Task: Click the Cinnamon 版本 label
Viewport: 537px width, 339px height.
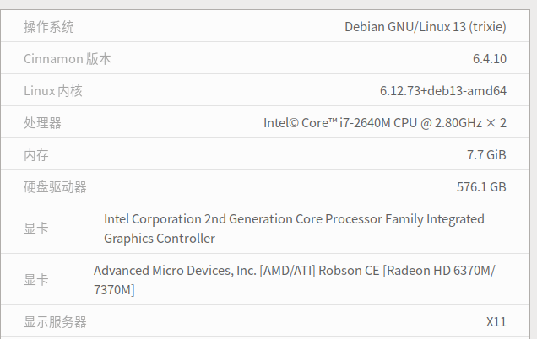Action: click(68, 59)
